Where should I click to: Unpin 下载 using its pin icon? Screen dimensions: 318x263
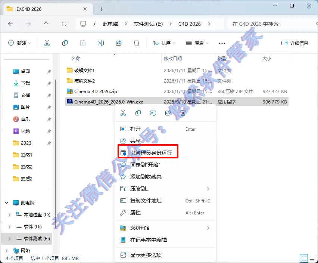tap(49, 83)
